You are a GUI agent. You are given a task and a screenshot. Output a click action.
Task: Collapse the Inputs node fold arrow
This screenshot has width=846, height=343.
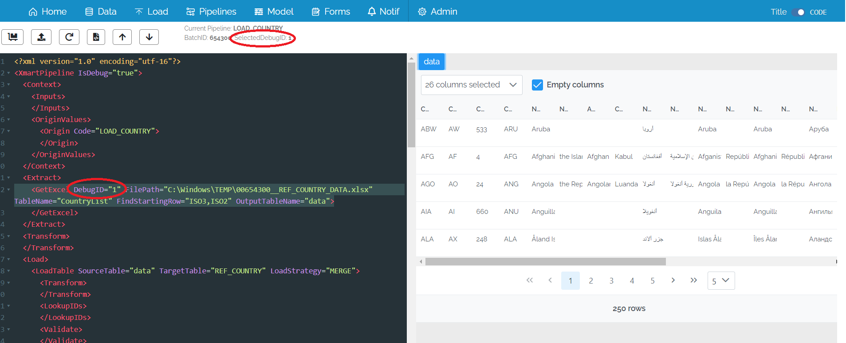pyautogui.click(x=8, y=96)
